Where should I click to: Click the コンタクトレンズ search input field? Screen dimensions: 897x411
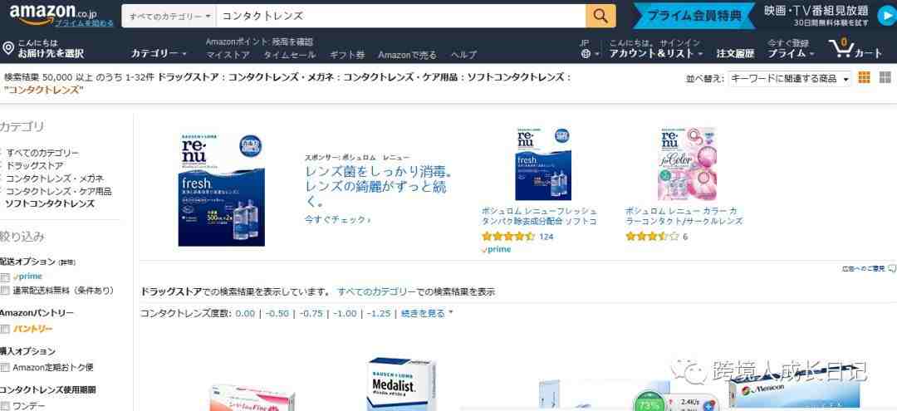(400, 16)
